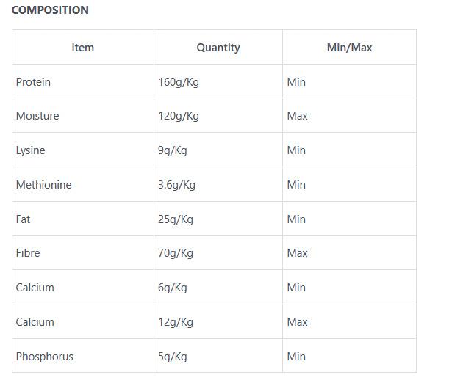Click the Fat cell
The width and height of the screenshot is (452, 383).
pyautogui.click(x=24, y=219)
